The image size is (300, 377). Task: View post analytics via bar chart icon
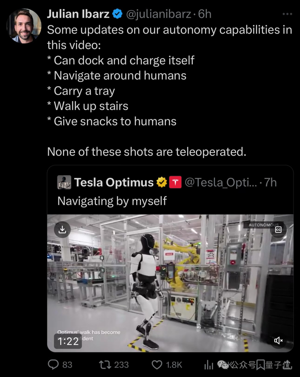pos(209,365)
